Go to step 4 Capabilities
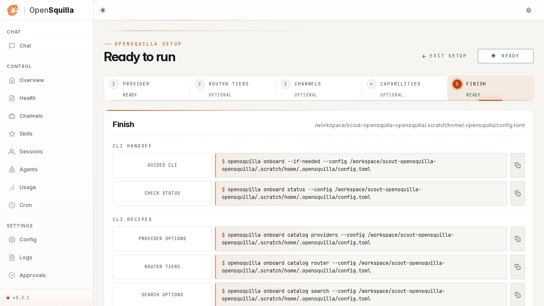The width and height of the screenshot is (544, 306). (x=405, y=88)
